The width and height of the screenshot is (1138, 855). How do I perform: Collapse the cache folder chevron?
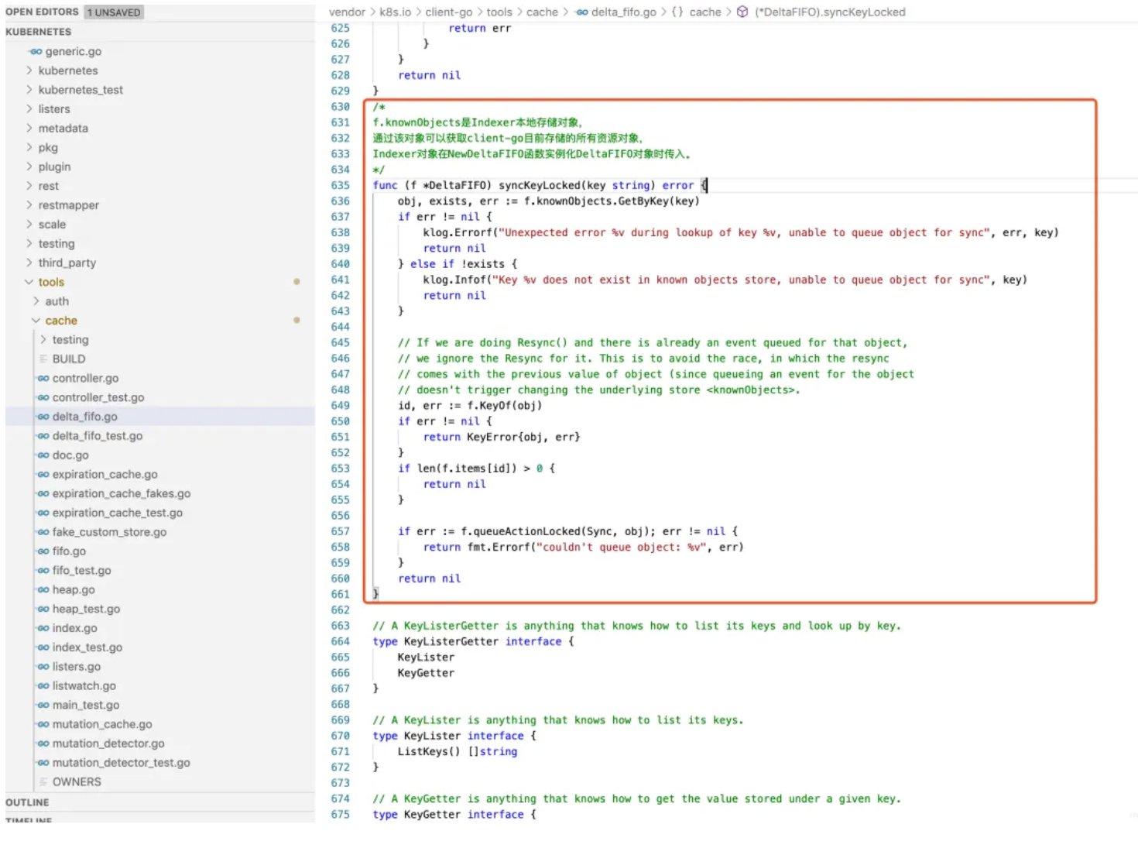point(36,321)
